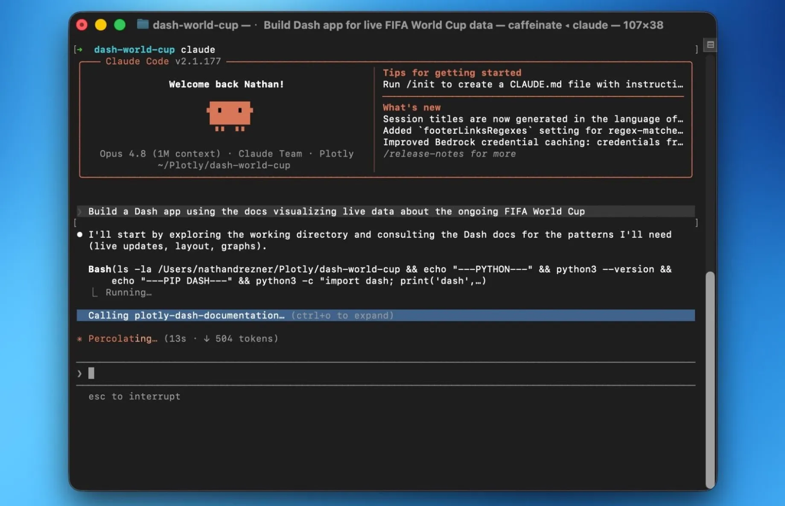Click the "Percolating…" status text
Screen dimensions: 785x506
123,339
